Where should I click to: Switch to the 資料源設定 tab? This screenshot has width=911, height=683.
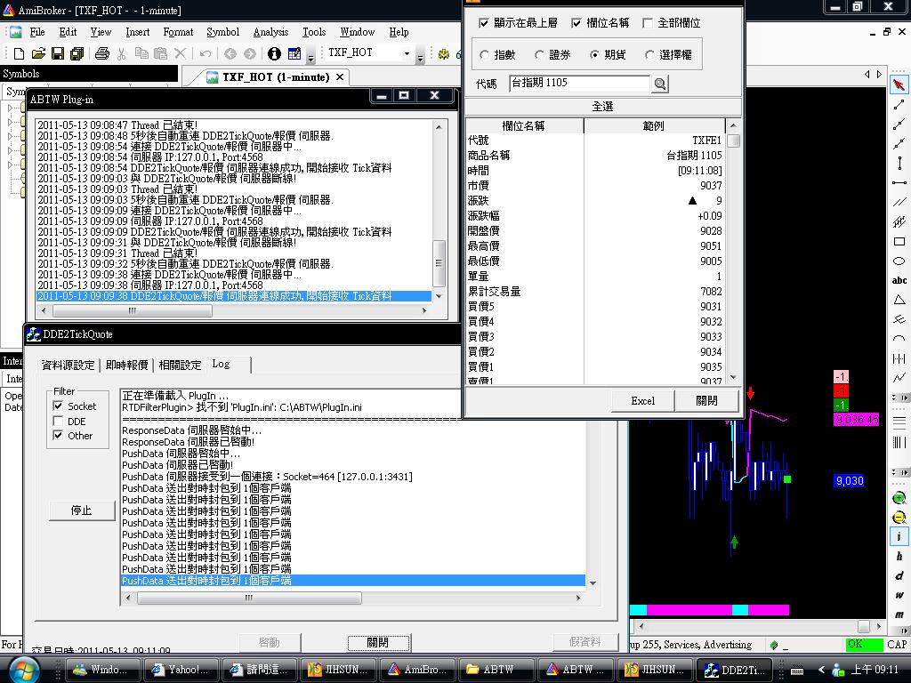(68, 365)
